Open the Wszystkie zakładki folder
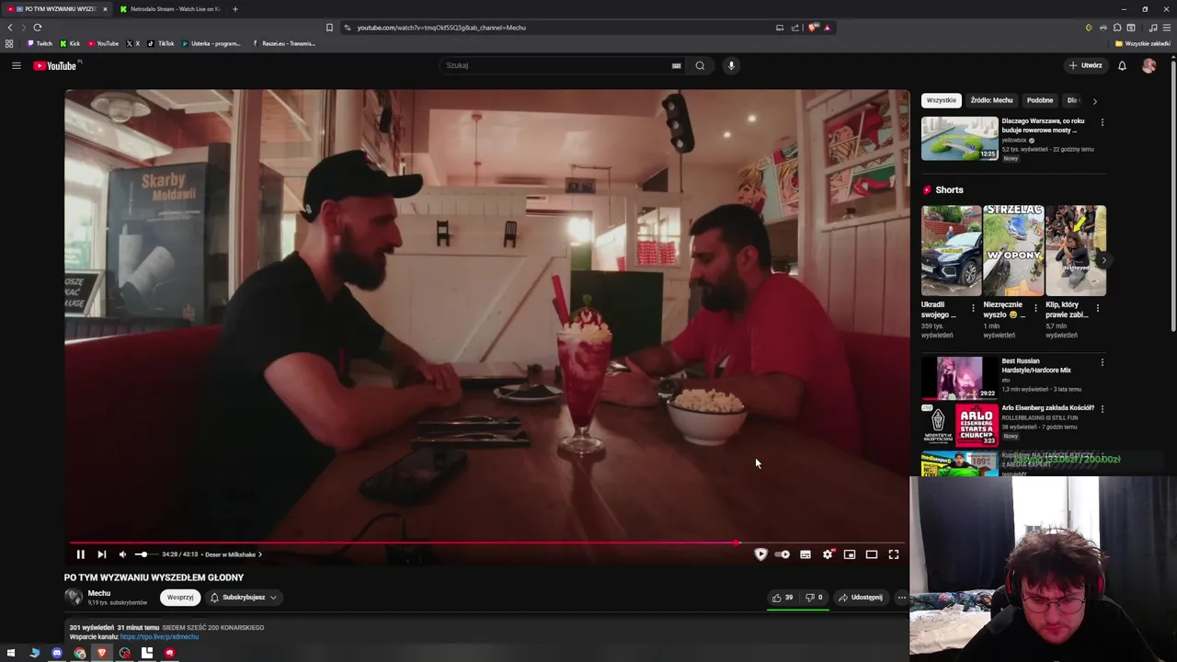Screen dimensions: 1177x662 tap(1143, 43)
